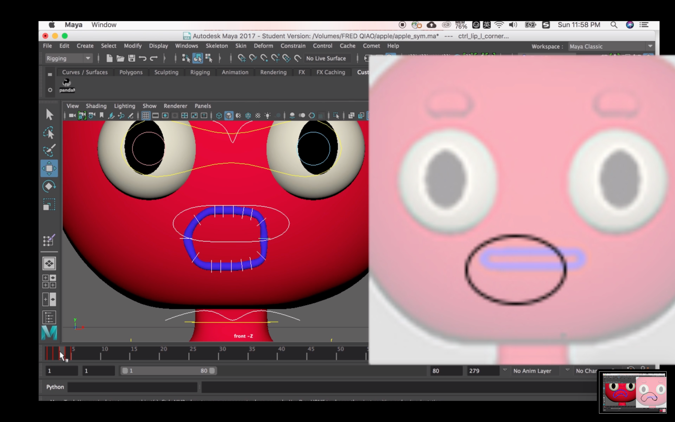
Task: Click the Redo arrow icon
Action: click(x=154, y=58)
